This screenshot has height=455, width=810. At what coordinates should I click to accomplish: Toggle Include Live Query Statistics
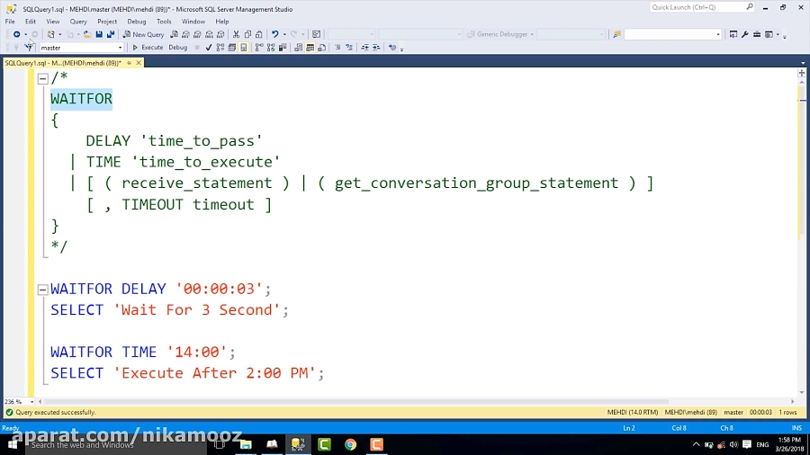[271, 48]
